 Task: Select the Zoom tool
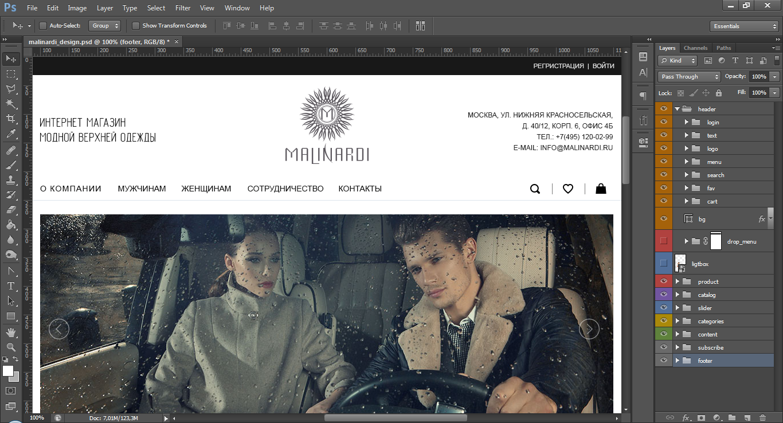(x=11, y=347)
